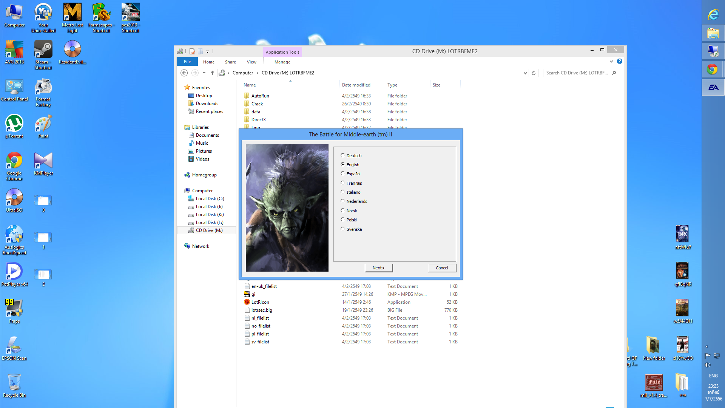Cancel the language selection dialog
This screenshot has width=725, height=408.
442,268
